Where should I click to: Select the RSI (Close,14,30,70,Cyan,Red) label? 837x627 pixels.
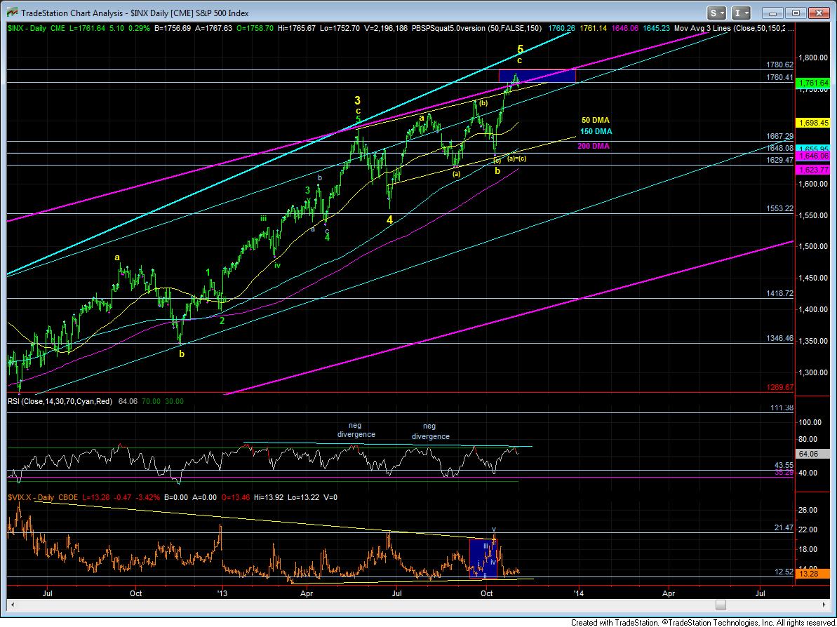(x=60, y=400)
